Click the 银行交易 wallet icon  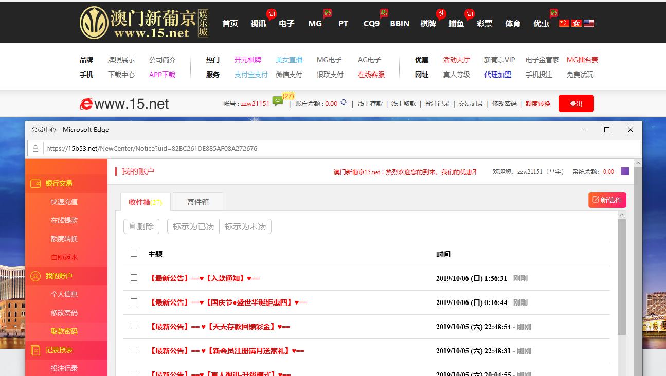35,183
